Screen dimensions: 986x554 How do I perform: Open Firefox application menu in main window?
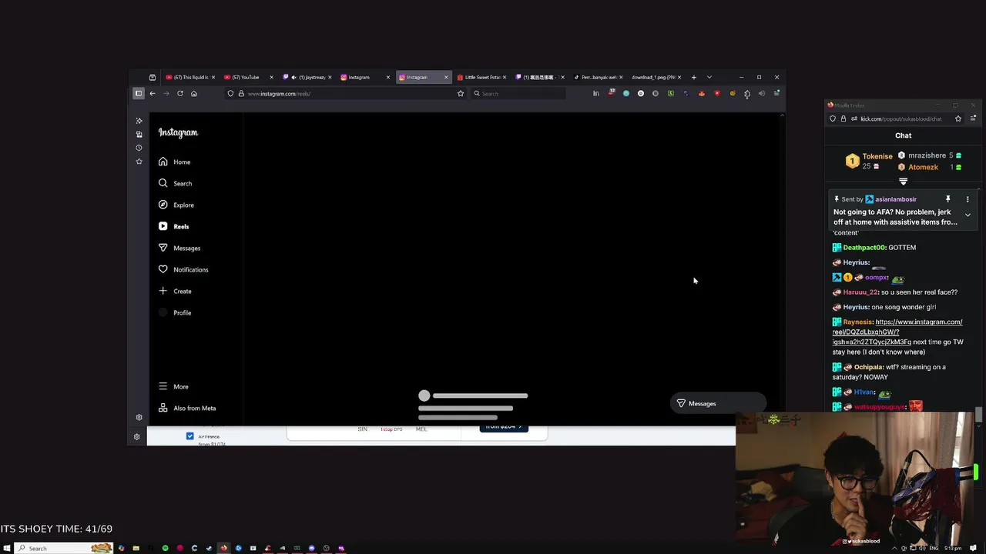776,94
